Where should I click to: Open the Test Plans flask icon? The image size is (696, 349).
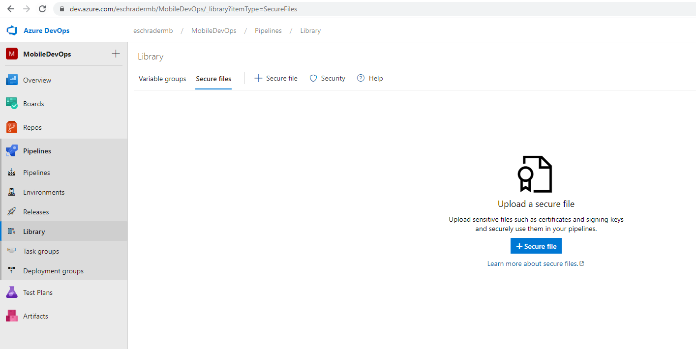(x=12, y=292)
